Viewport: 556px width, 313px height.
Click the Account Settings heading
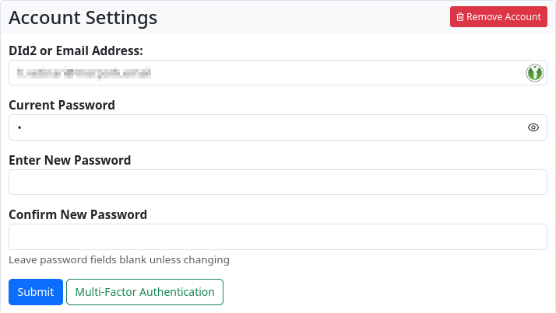coord(83,17)
